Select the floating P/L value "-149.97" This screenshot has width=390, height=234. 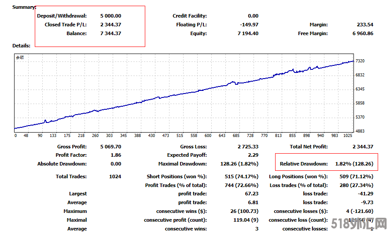(x=249, y=25)
